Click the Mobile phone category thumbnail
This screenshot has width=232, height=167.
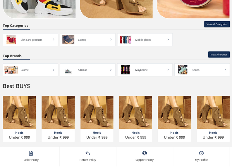point(126,40)
